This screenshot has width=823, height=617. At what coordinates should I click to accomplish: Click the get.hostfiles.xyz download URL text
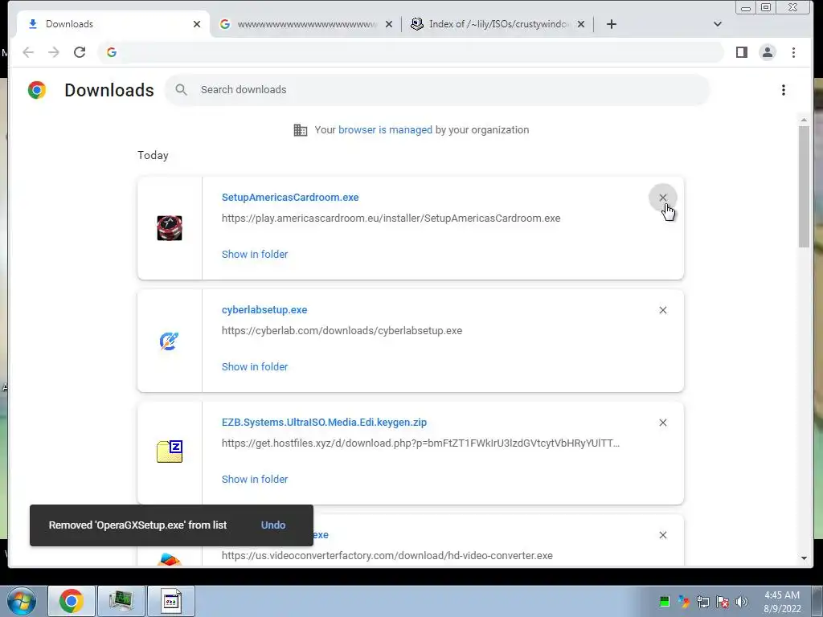pos(420,443)
